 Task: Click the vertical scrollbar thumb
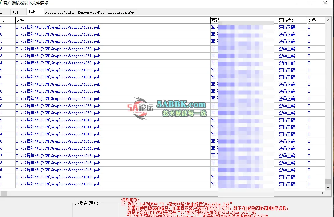click(328, 181)
